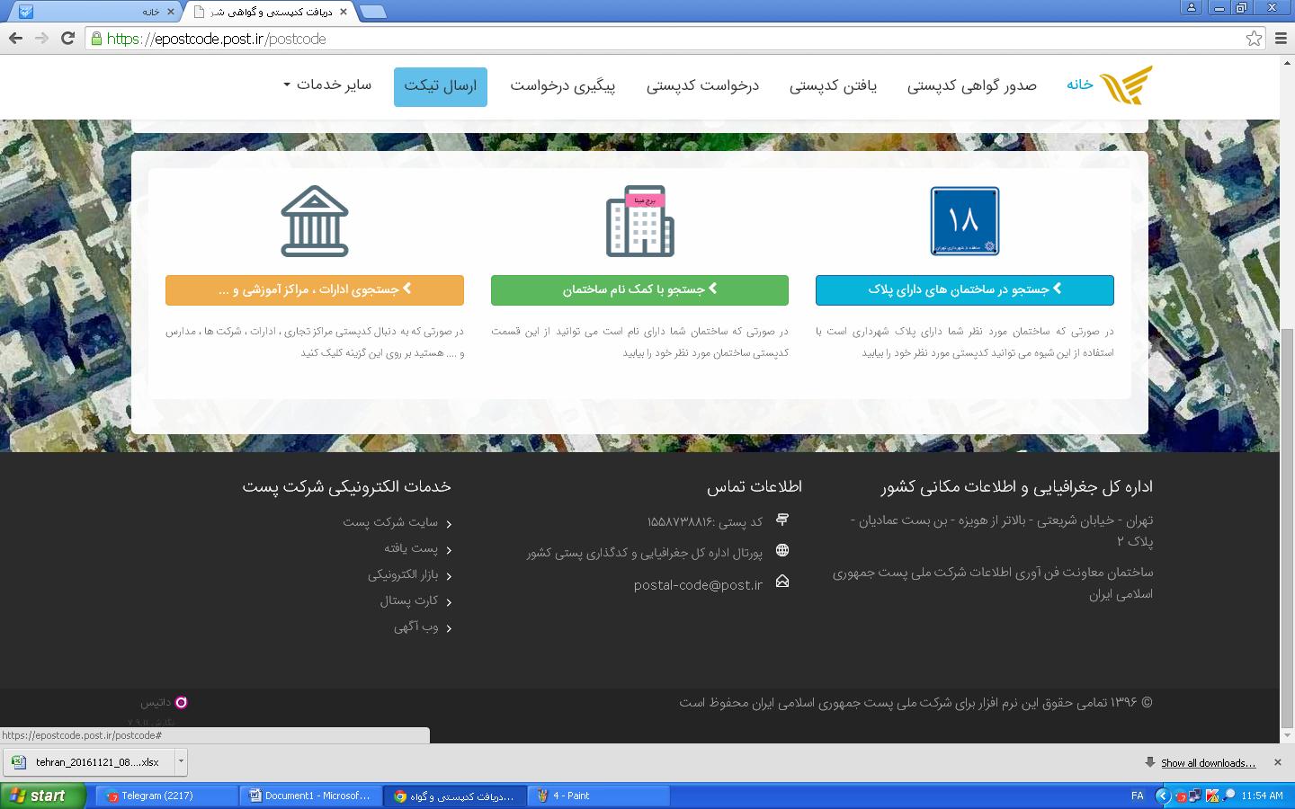This screenshot has width=1295, height=809.
Task: Open سایت شرکت پست footer link
Action: (x=390, y=521)
